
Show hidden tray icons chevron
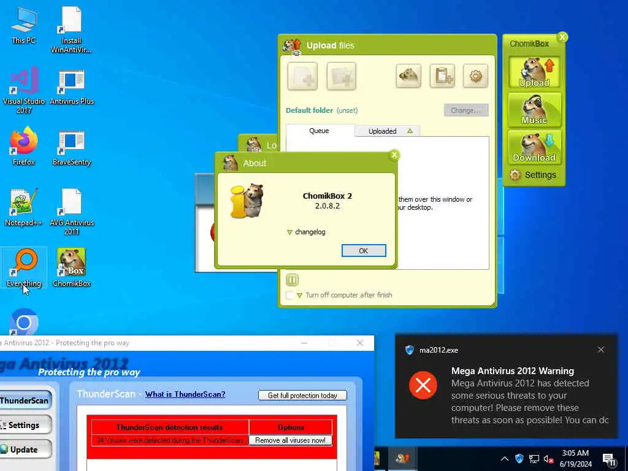(x=505, y=459)
